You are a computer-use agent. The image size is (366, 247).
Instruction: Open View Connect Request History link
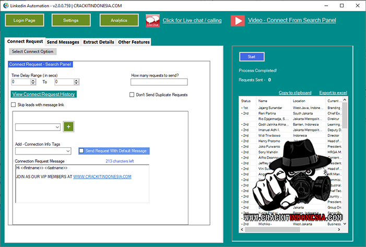(43, 94)
